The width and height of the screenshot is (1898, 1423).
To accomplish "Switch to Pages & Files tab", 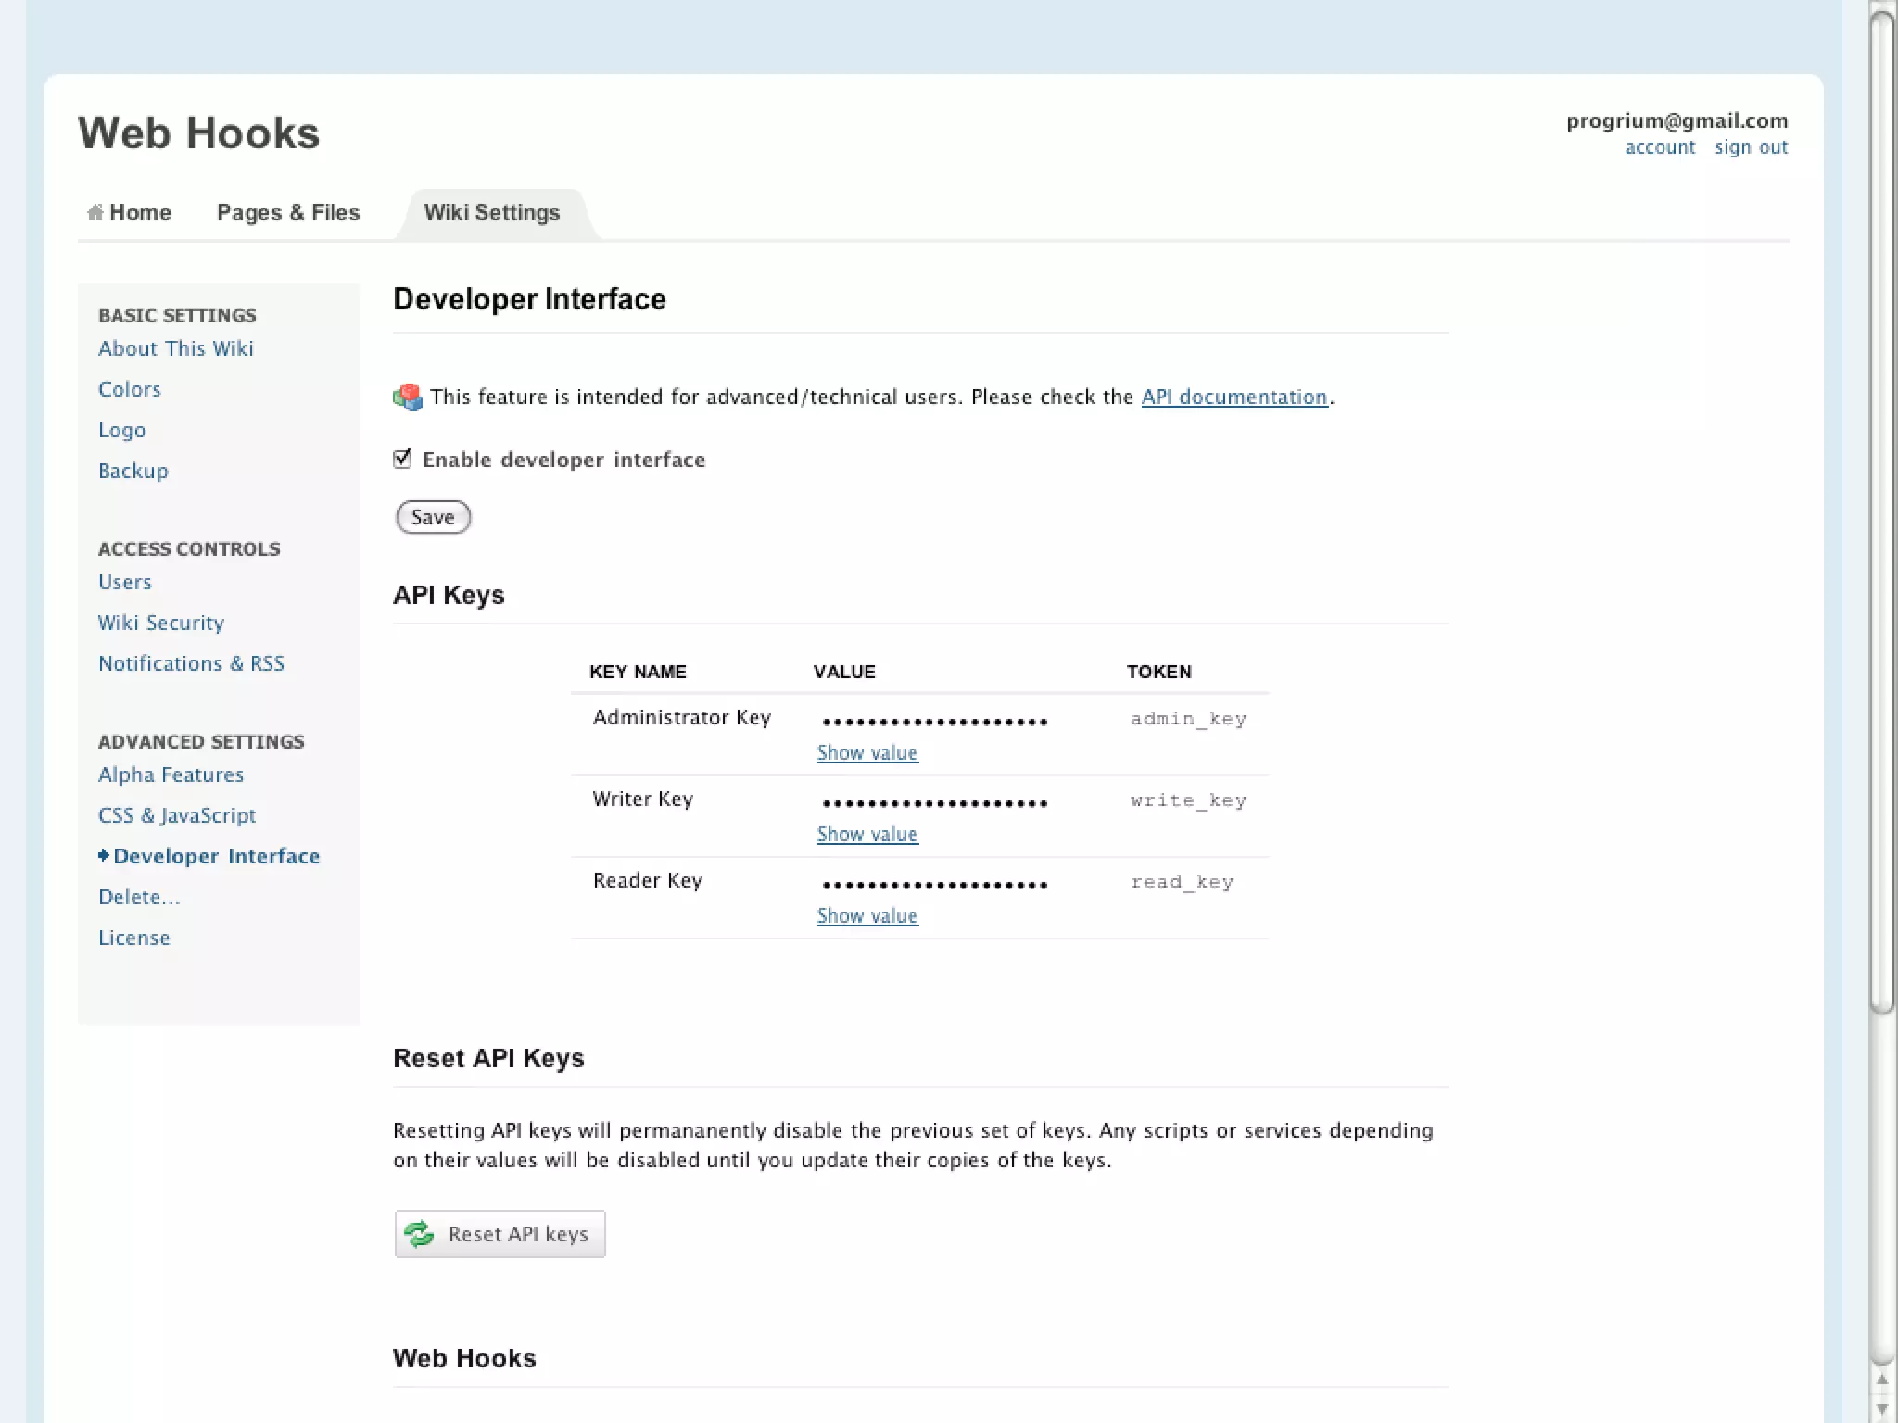I will pyautogui.click(x=288, y=212).
